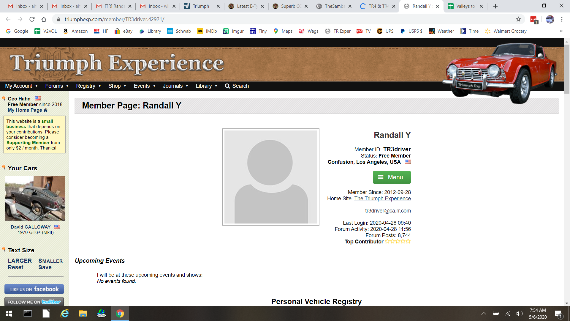Click the scrollbar down arrow

[x=567, y=303]
